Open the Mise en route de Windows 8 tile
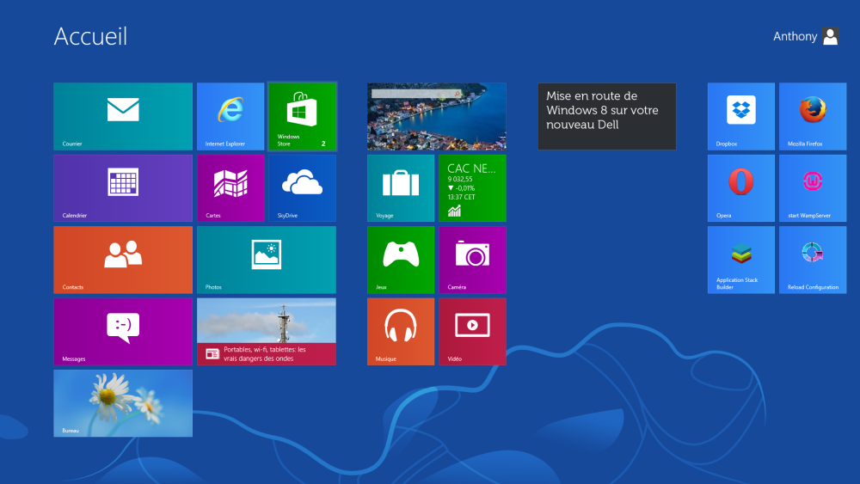The height and width of the screenshot is (484, 860). [x=606, y=116]
